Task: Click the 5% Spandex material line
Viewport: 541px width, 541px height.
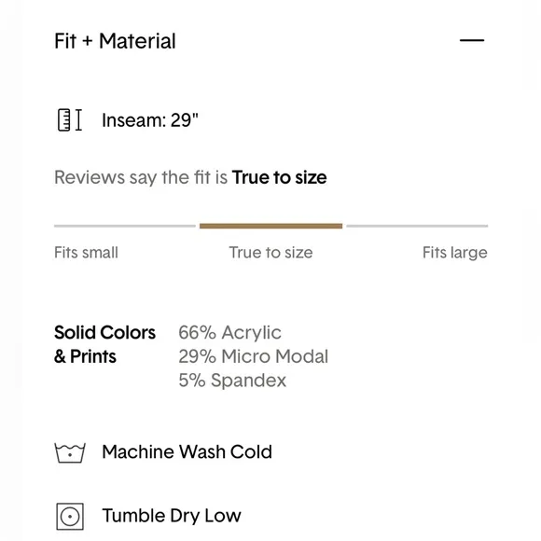Action: 232,381
